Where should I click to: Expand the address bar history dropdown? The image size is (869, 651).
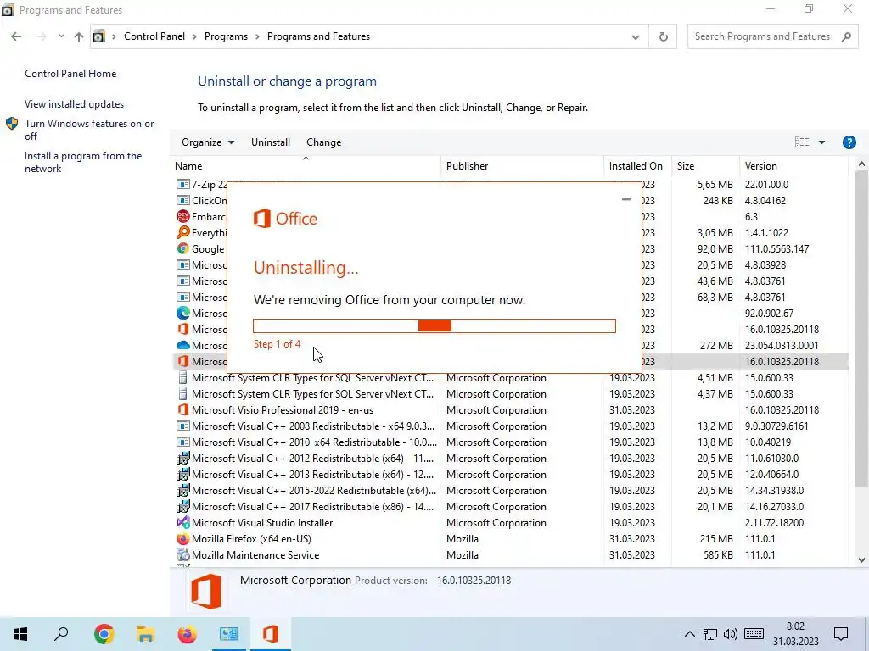[x=635, y=36]
